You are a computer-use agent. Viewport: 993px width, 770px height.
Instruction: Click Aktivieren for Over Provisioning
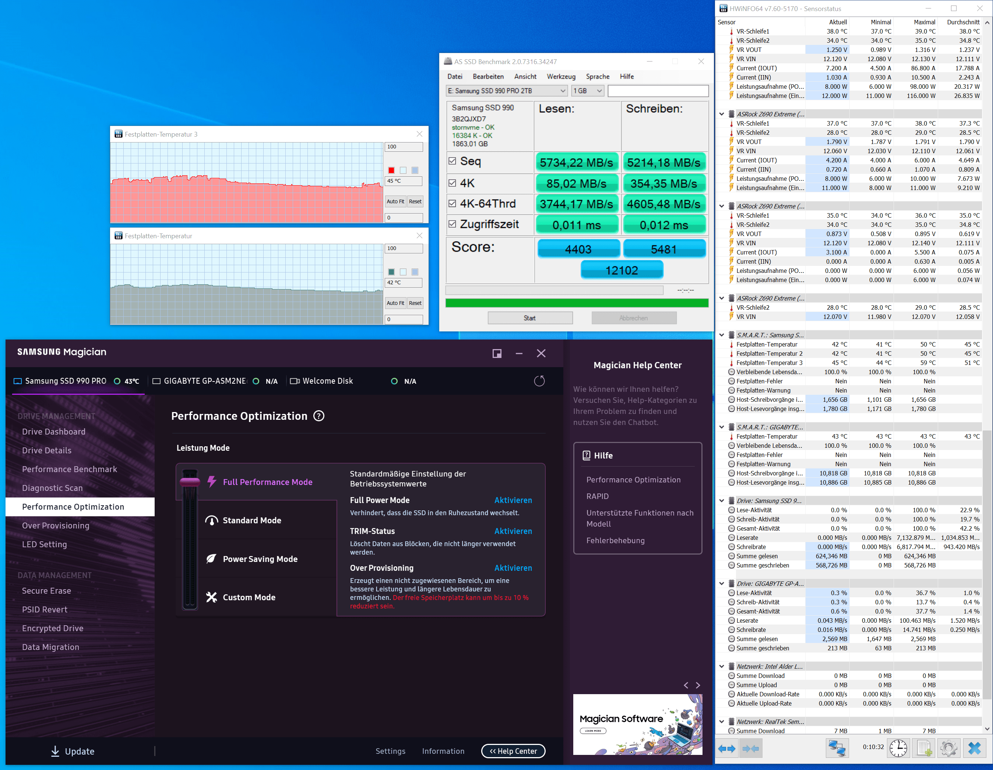click(x=513, y=567)
